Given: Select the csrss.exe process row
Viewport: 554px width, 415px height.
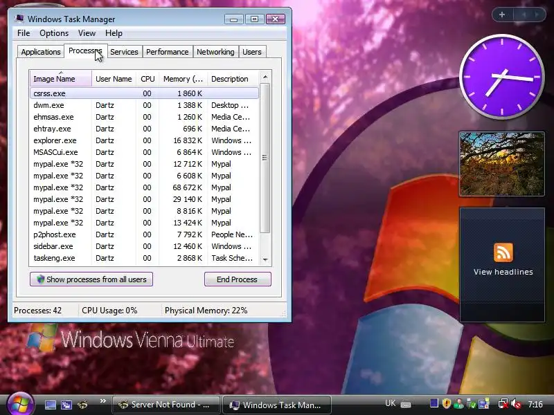Looking at the screenshot, I should pos(145,93).
